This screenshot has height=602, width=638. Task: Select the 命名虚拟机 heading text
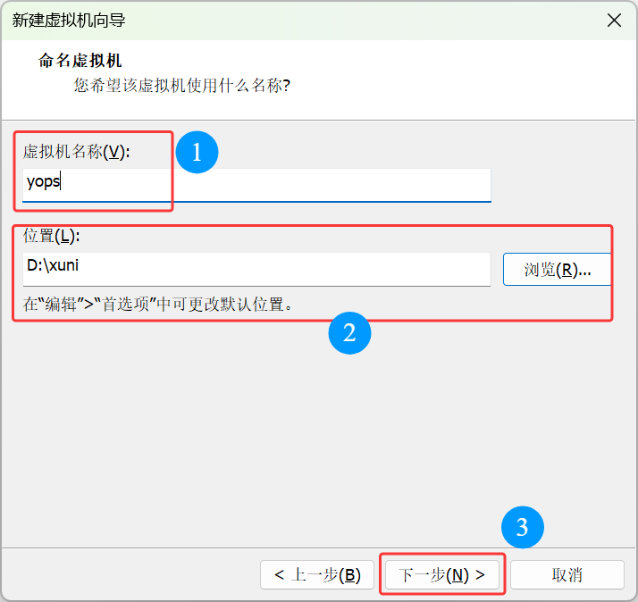80,61
